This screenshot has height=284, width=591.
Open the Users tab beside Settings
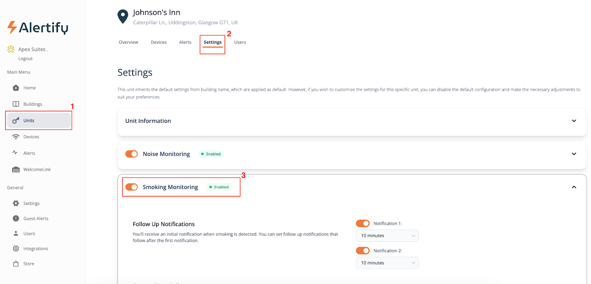(240, 42)
